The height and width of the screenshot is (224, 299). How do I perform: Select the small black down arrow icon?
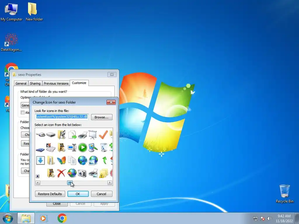[38, 176]
